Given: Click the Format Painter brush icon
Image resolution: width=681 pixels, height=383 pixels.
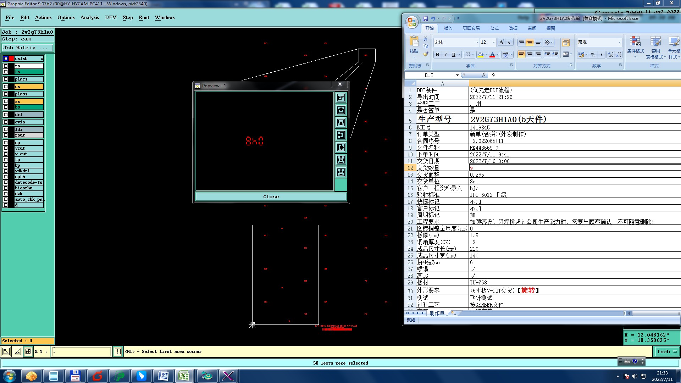Looking at the screenshot, I should click(426, 54).
